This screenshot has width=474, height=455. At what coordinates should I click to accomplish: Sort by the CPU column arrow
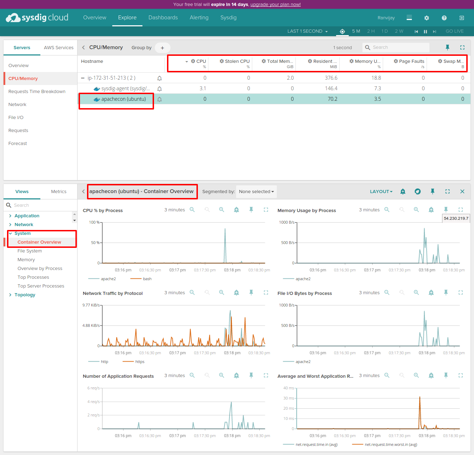(x=187, y=61)
